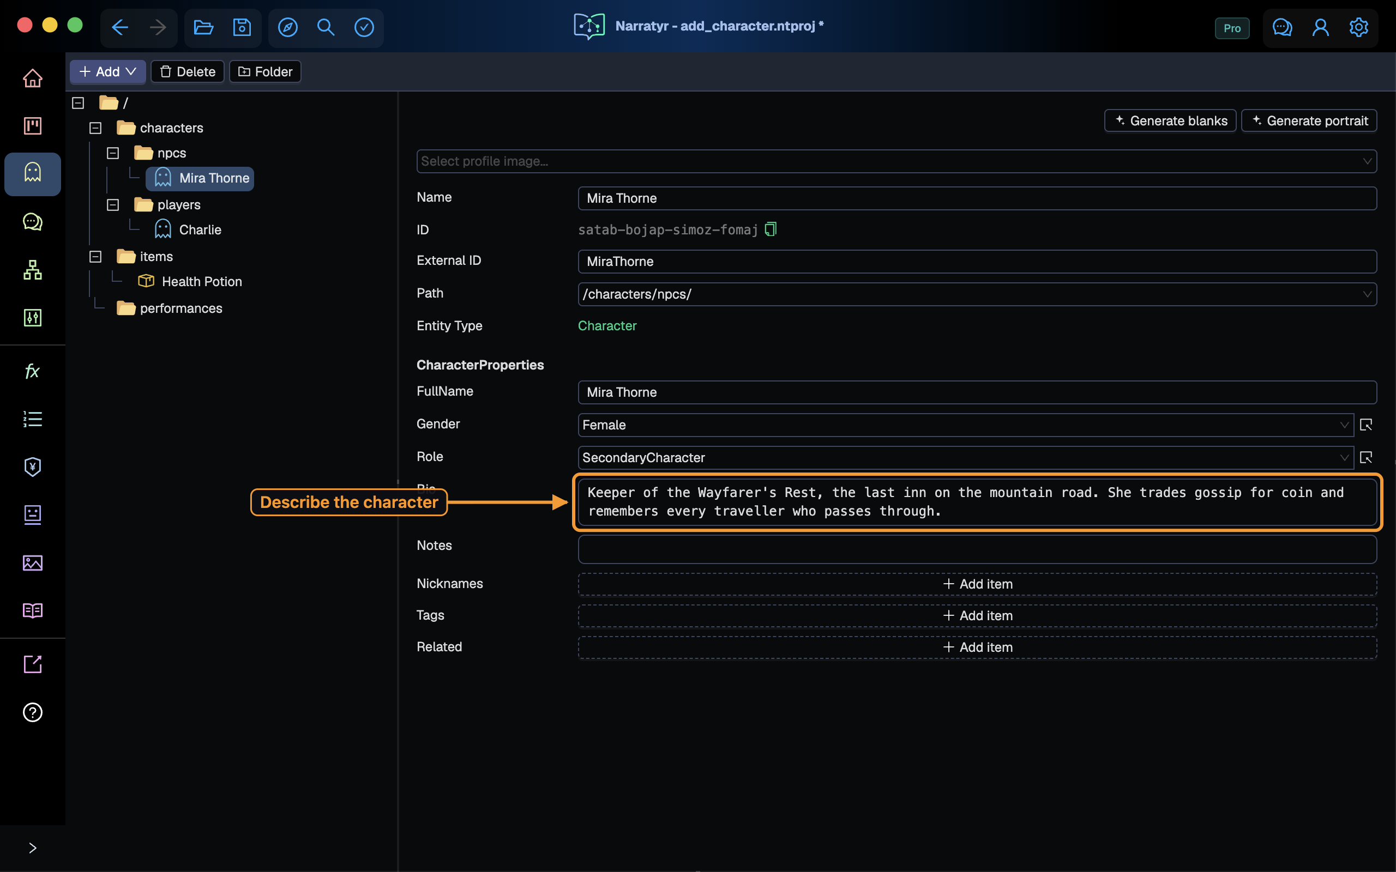Image resolution: width=1396 pixels, height=872 pixels.
Task: Open the chat feedback icon at top right
Action: (1282, 27)
